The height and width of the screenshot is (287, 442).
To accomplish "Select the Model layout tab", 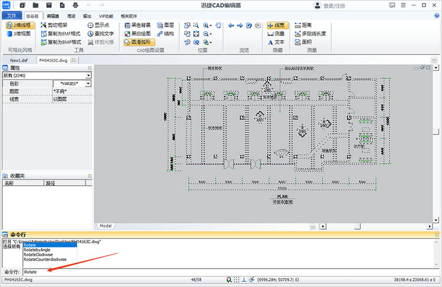I will [x=105, y=226].
